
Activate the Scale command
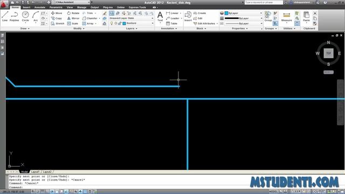[x=73, y=23]
